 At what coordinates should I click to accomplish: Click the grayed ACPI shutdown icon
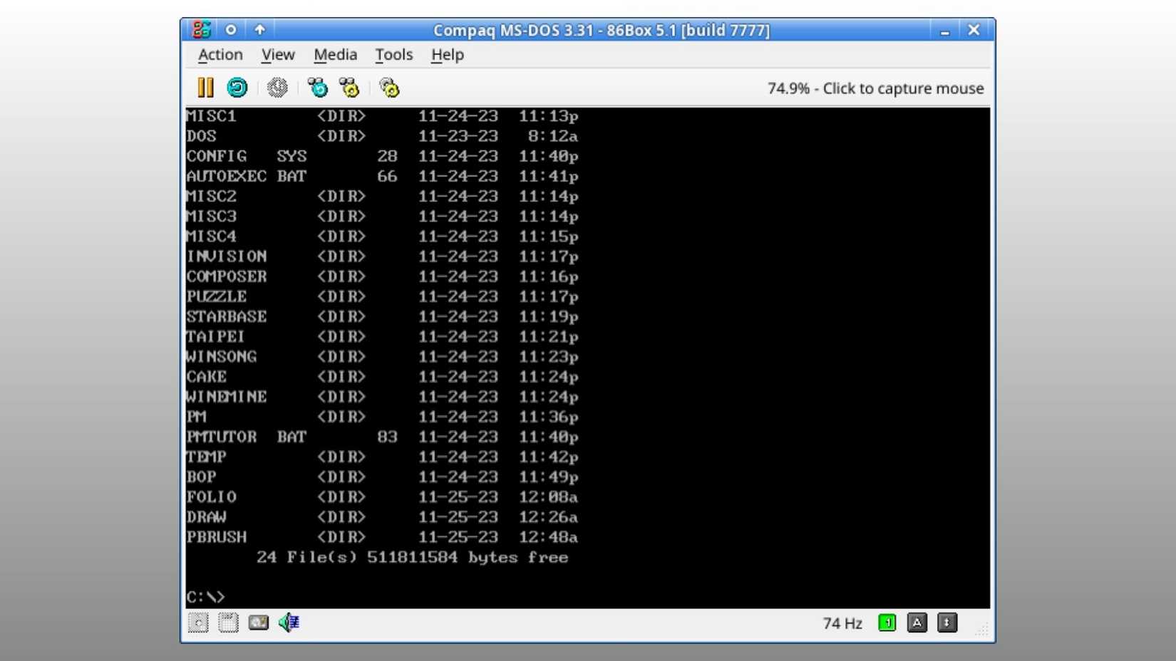[277, 88]
